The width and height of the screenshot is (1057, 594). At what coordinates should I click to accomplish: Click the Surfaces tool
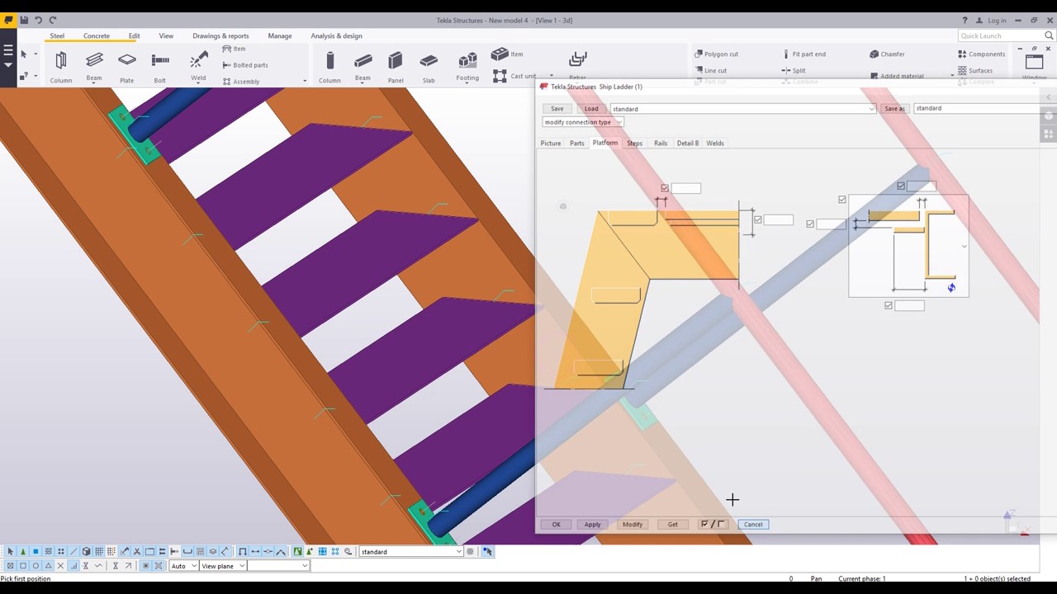[974, 71]
